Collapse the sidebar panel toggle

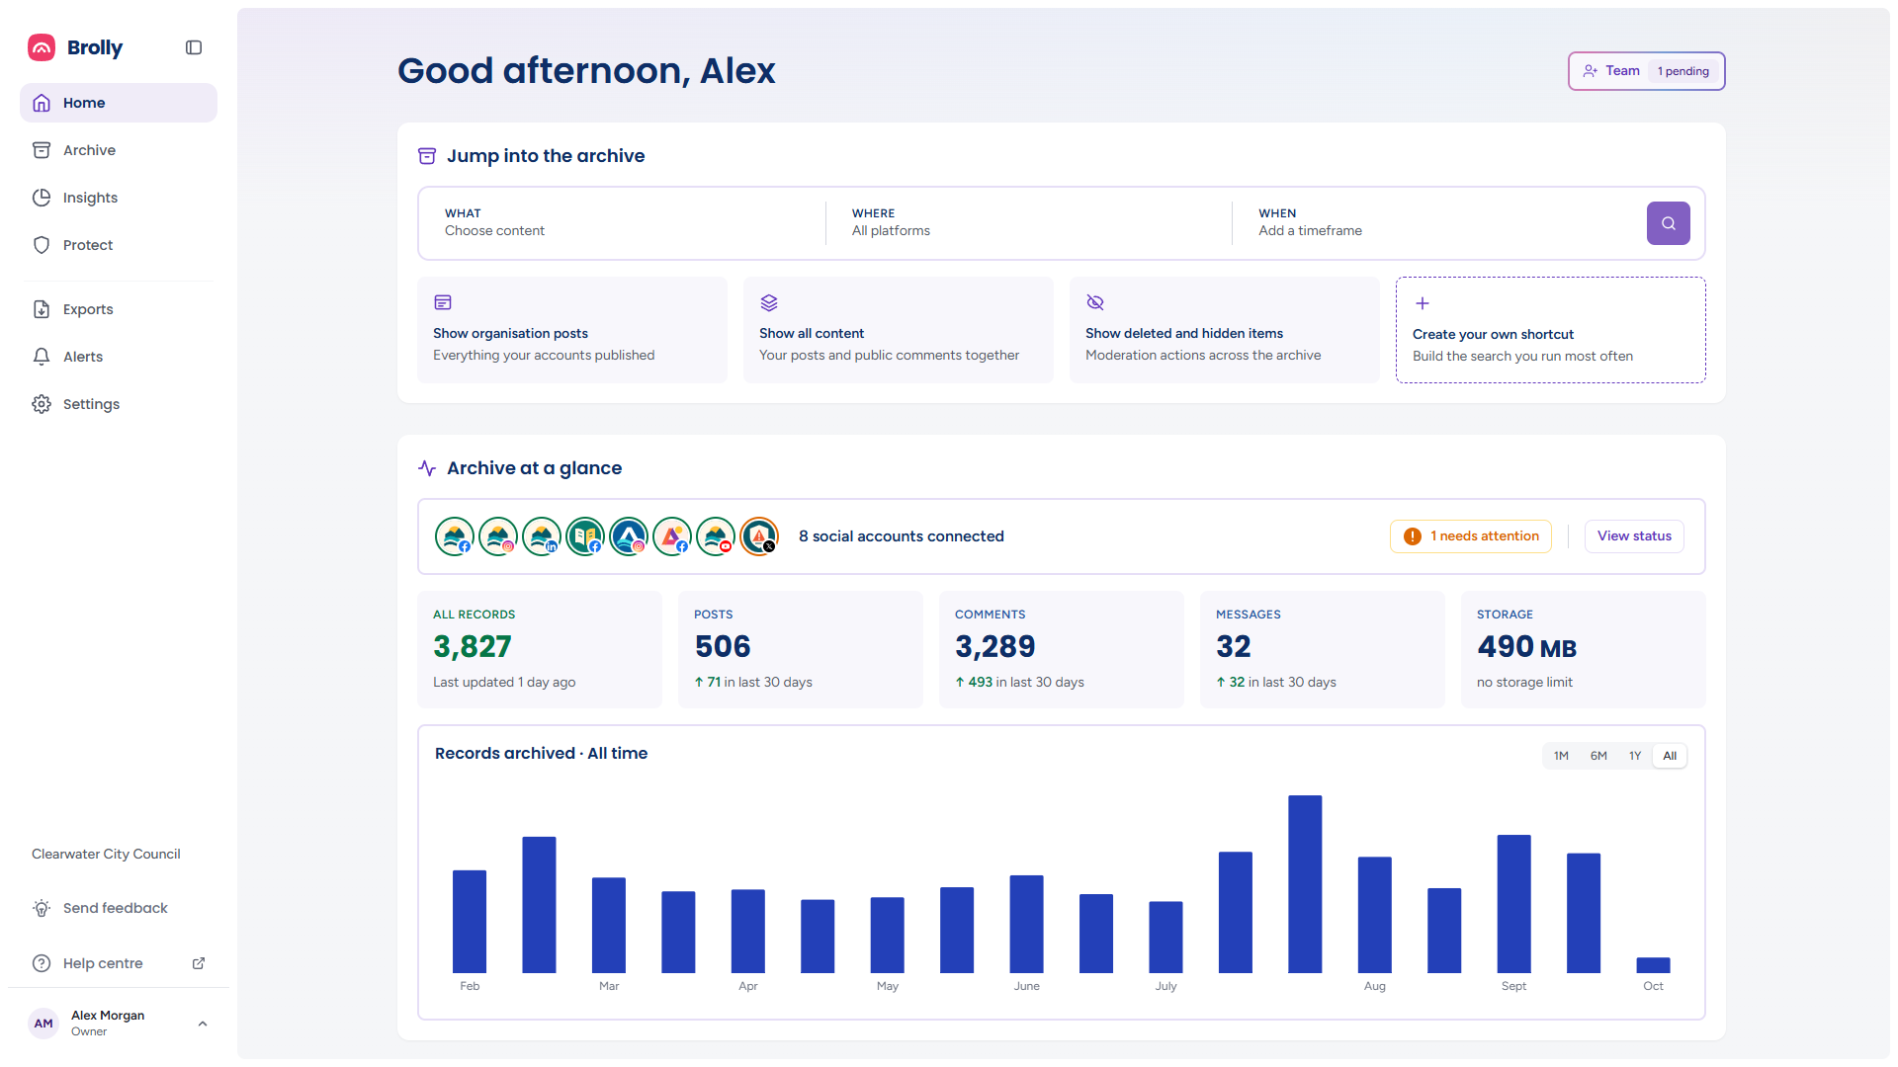tap(194, 47)
